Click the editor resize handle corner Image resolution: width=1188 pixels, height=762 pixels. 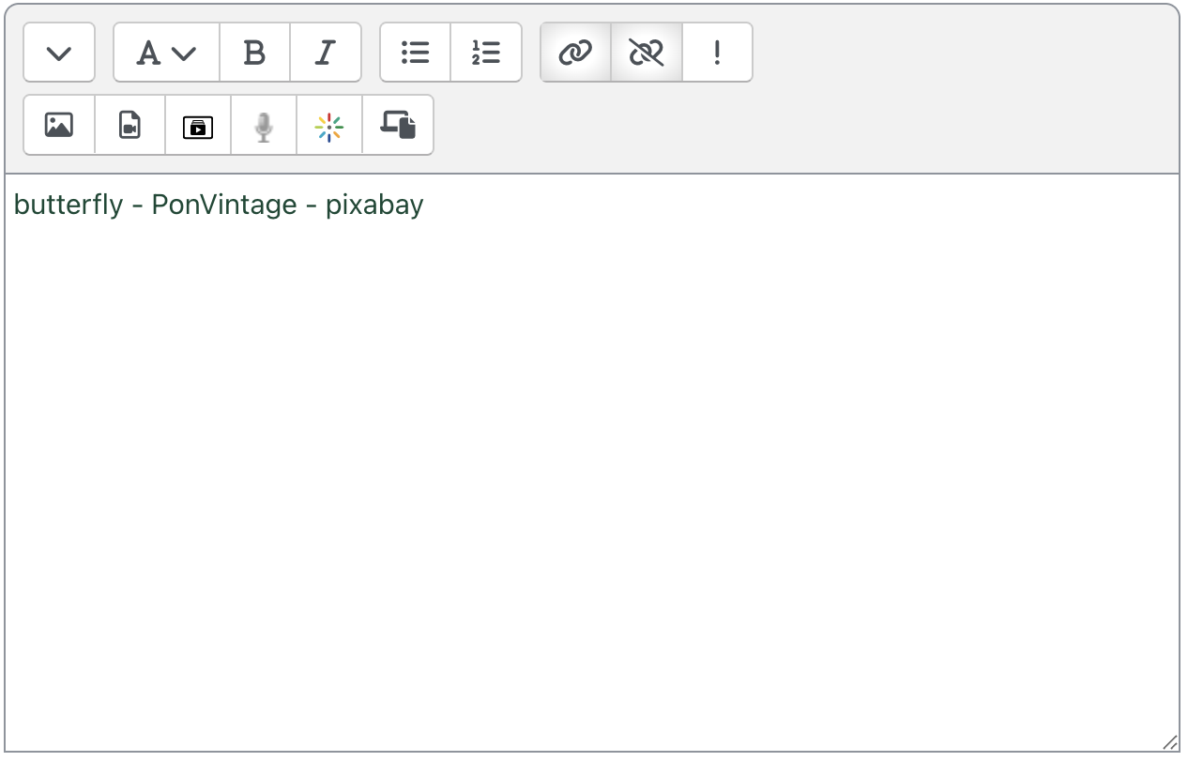[x=1170, y=742]
